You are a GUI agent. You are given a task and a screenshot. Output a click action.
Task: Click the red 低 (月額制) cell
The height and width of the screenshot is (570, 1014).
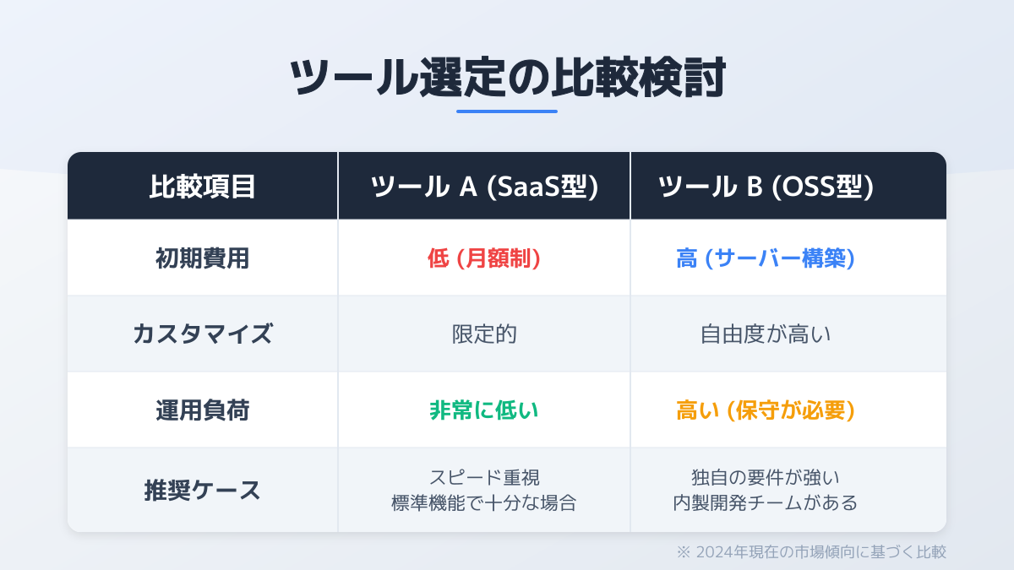484,258
